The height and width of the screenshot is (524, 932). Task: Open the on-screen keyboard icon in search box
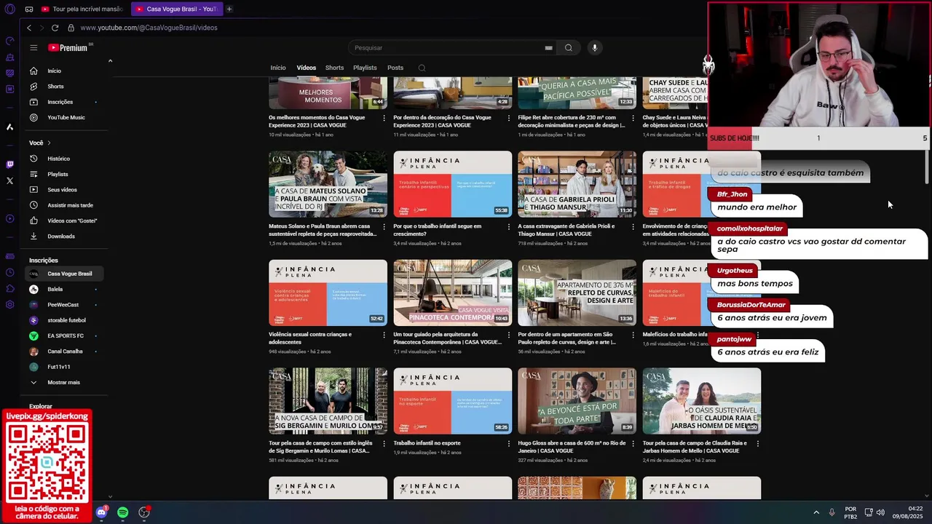[x=548, y=48]
